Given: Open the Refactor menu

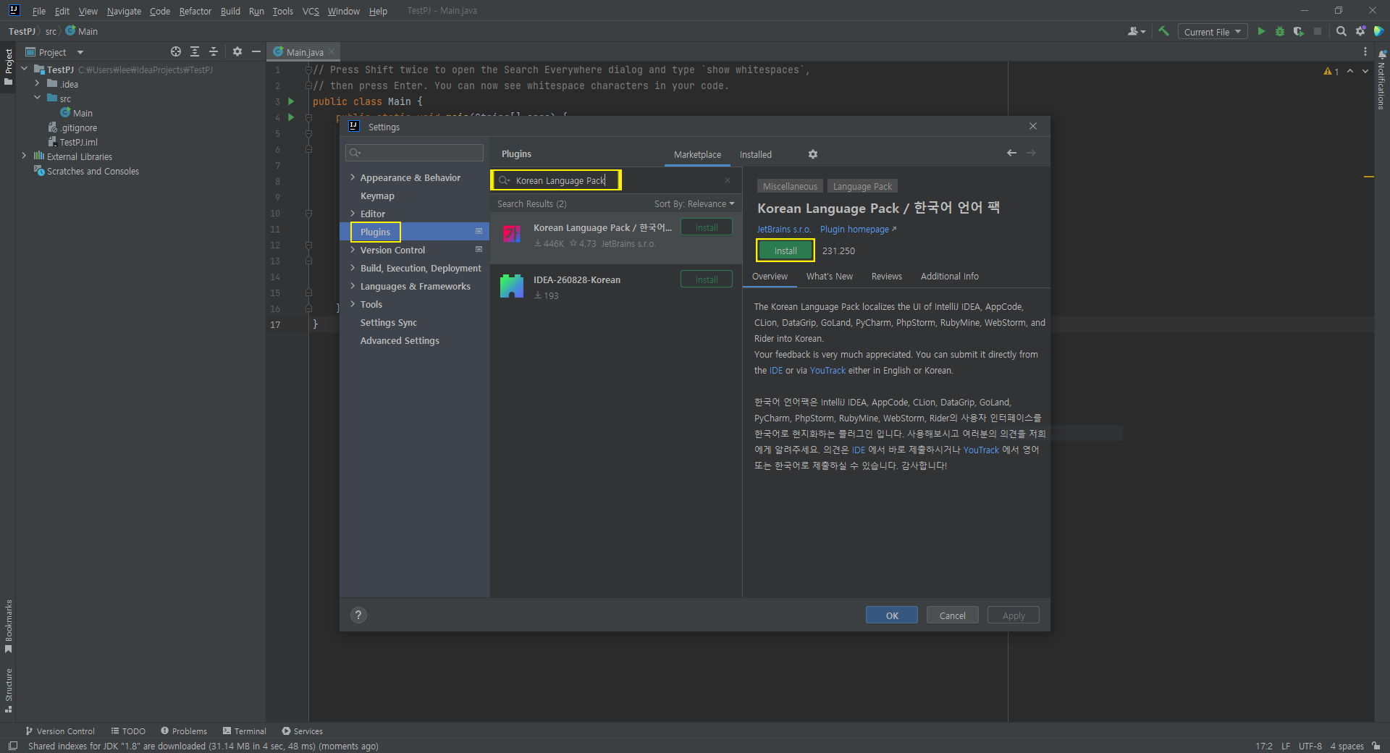Looking at the screenshot, I should (x=195, y=11).
